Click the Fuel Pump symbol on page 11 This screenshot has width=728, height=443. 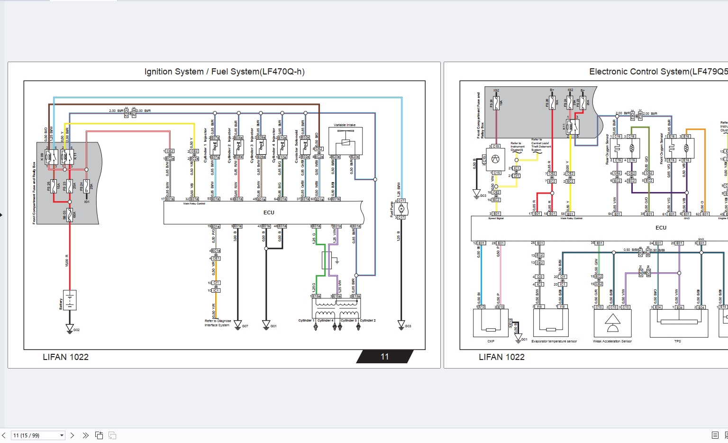pyautogui.click(x=401, y=209)
